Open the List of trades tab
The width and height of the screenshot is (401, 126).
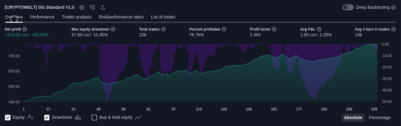point(163,17)
